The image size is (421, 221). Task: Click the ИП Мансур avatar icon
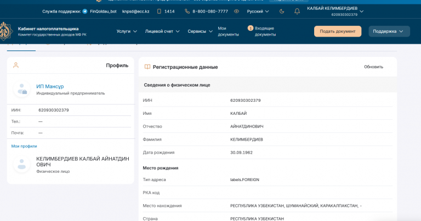click(22, 89)
